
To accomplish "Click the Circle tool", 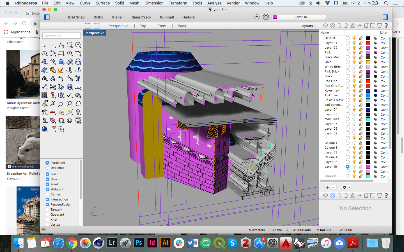I will 78,45.
